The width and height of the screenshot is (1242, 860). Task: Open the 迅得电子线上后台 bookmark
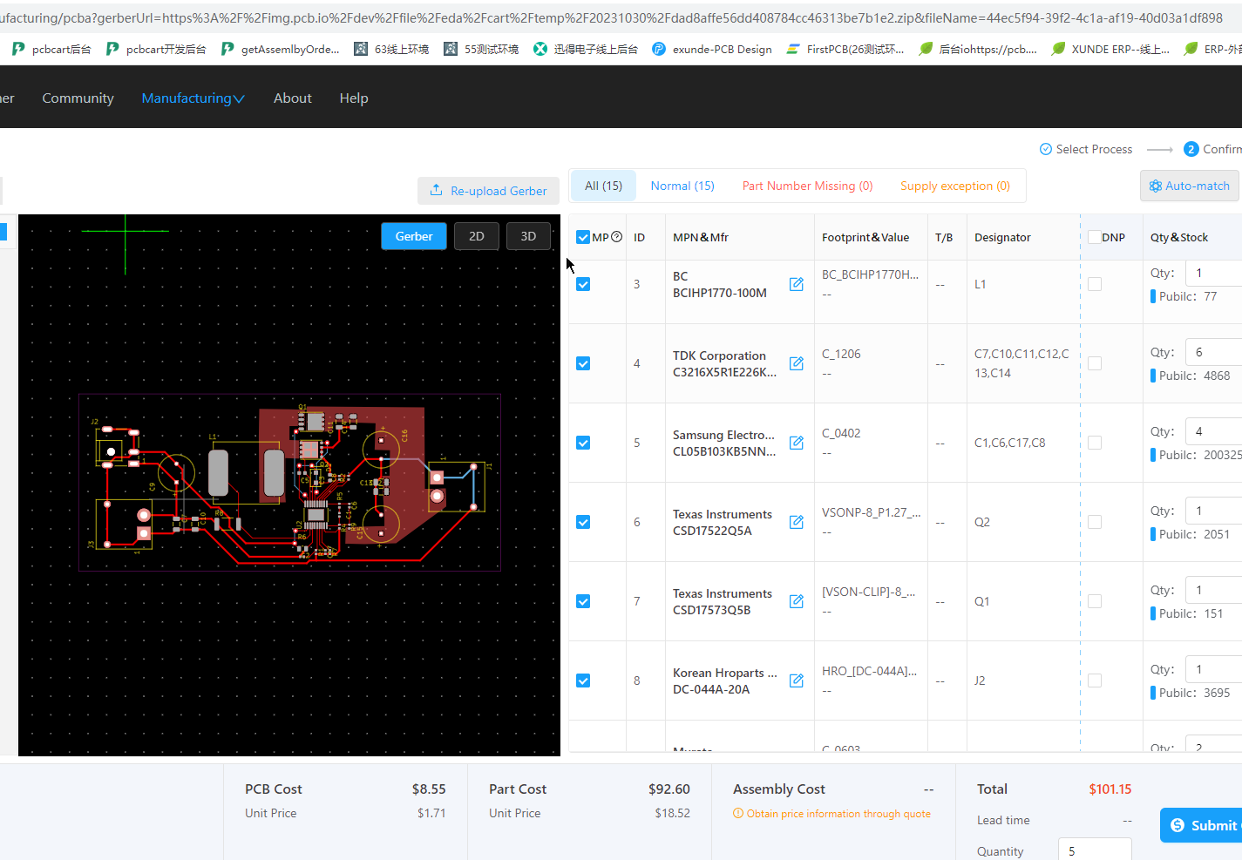coord(586,49)
